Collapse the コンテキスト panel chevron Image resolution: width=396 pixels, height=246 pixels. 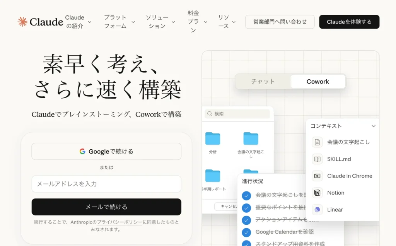(x=373, y=126)
